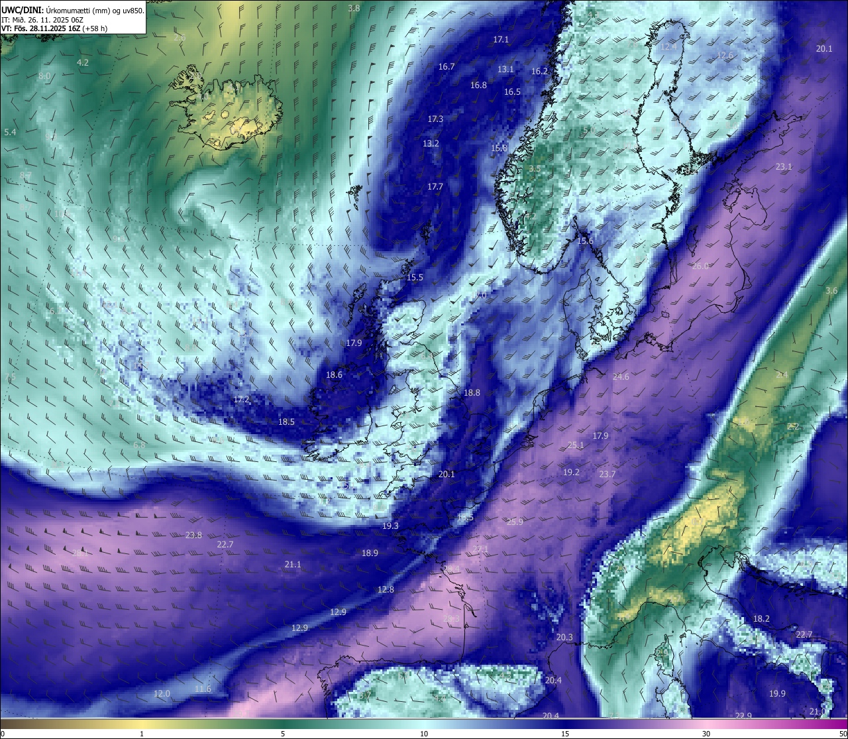Image resolution: width=848 pixels, height=739 pixels.
Task: Click the '1' tick on the colour scale
Action: coord(142,734)
